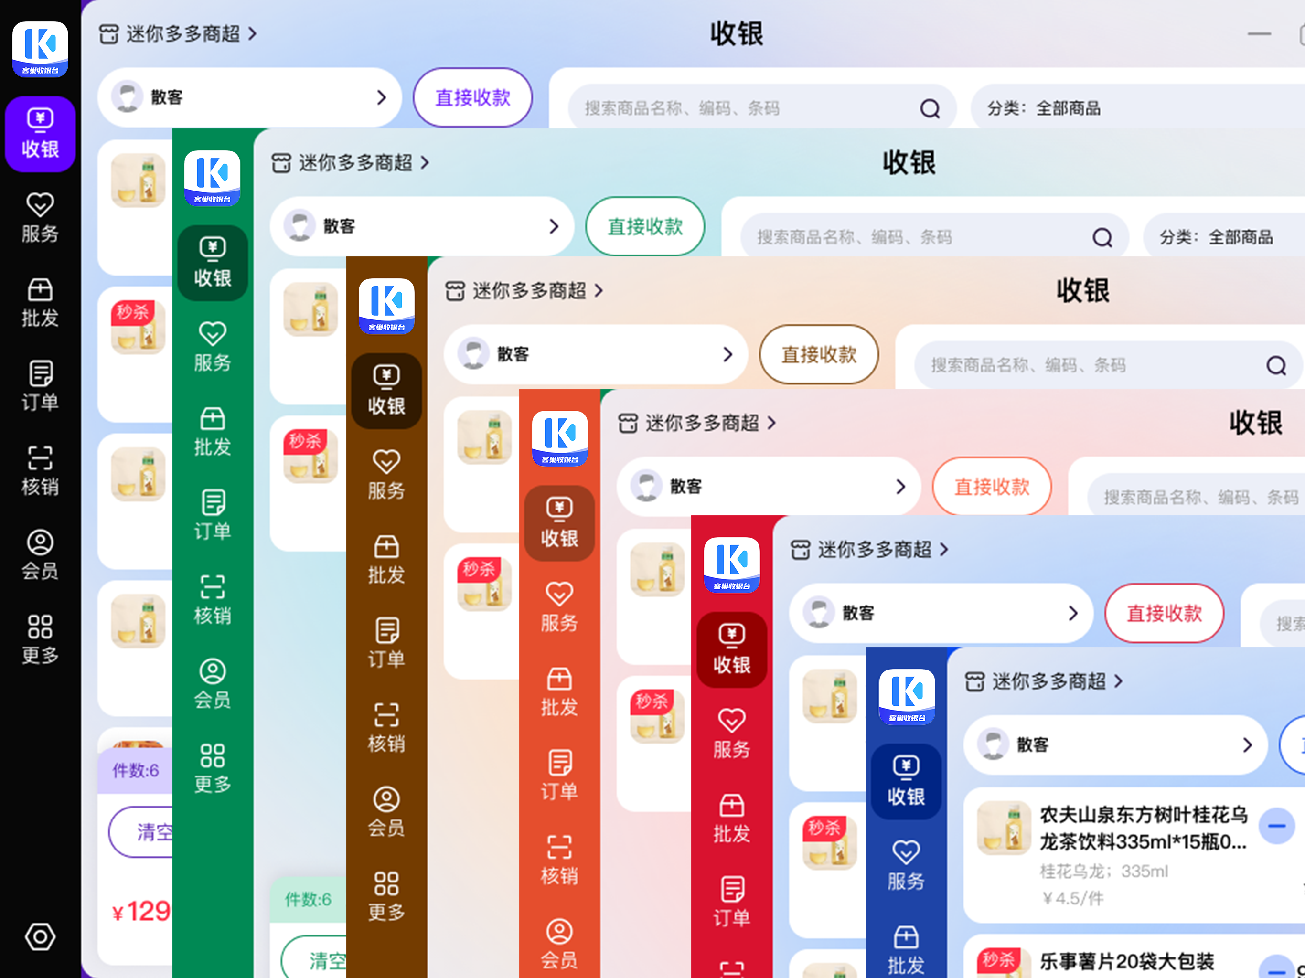Open 批发 in the black sidebar

coord(40,303)
